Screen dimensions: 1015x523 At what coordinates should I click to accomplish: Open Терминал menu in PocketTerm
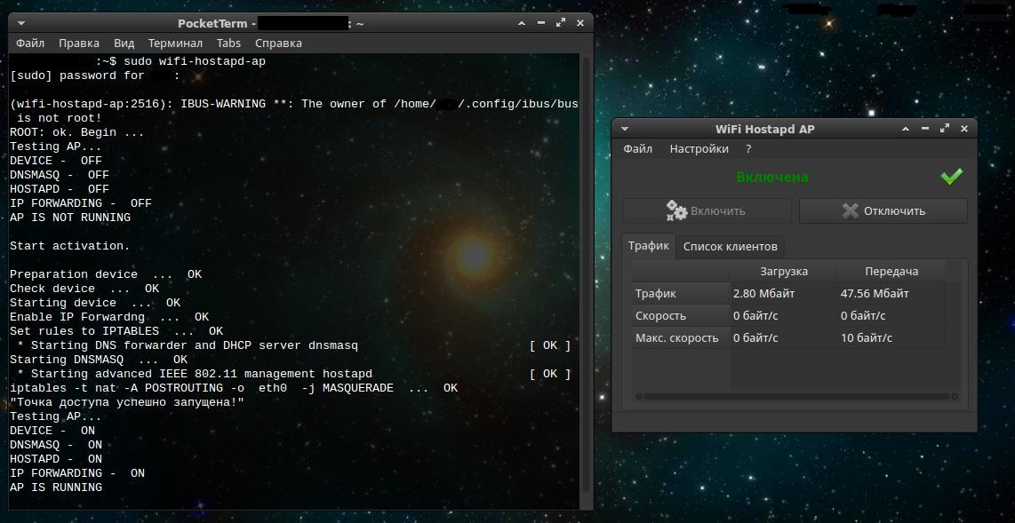click(175, 44)
